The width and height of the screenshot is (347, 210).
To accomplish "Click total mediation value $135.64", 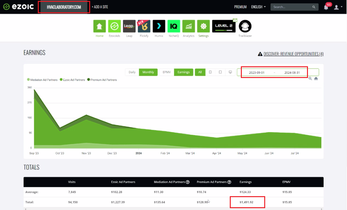I will [159, 202].
